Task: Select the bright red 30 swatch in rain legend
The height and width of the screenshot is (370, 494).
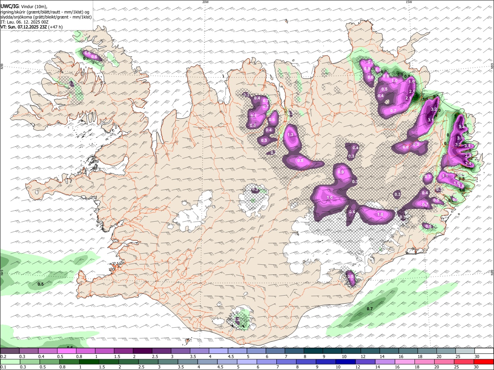Action: 484,362
